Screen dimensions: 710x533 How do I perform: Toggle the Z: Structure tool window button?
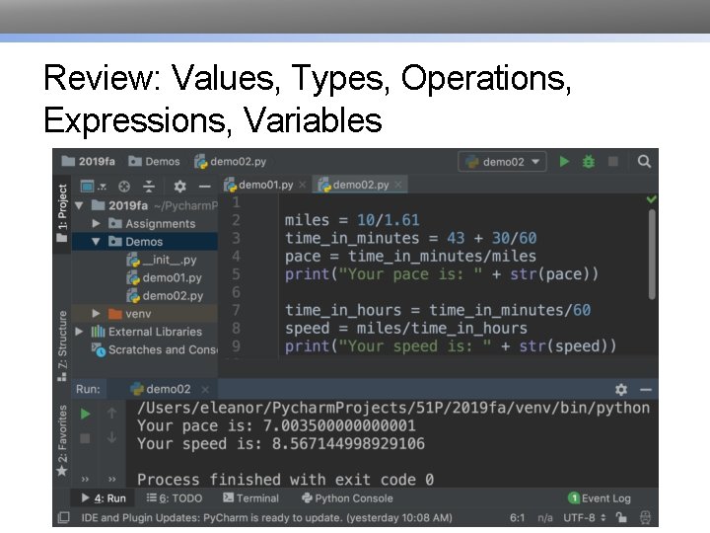[x=62, y=345]
